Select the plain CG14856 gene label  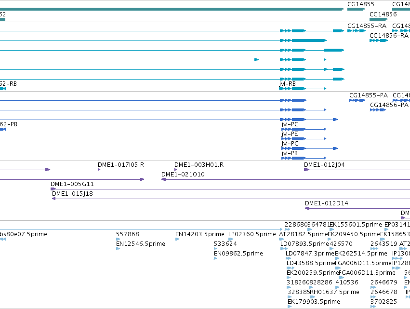coord(383,14)
